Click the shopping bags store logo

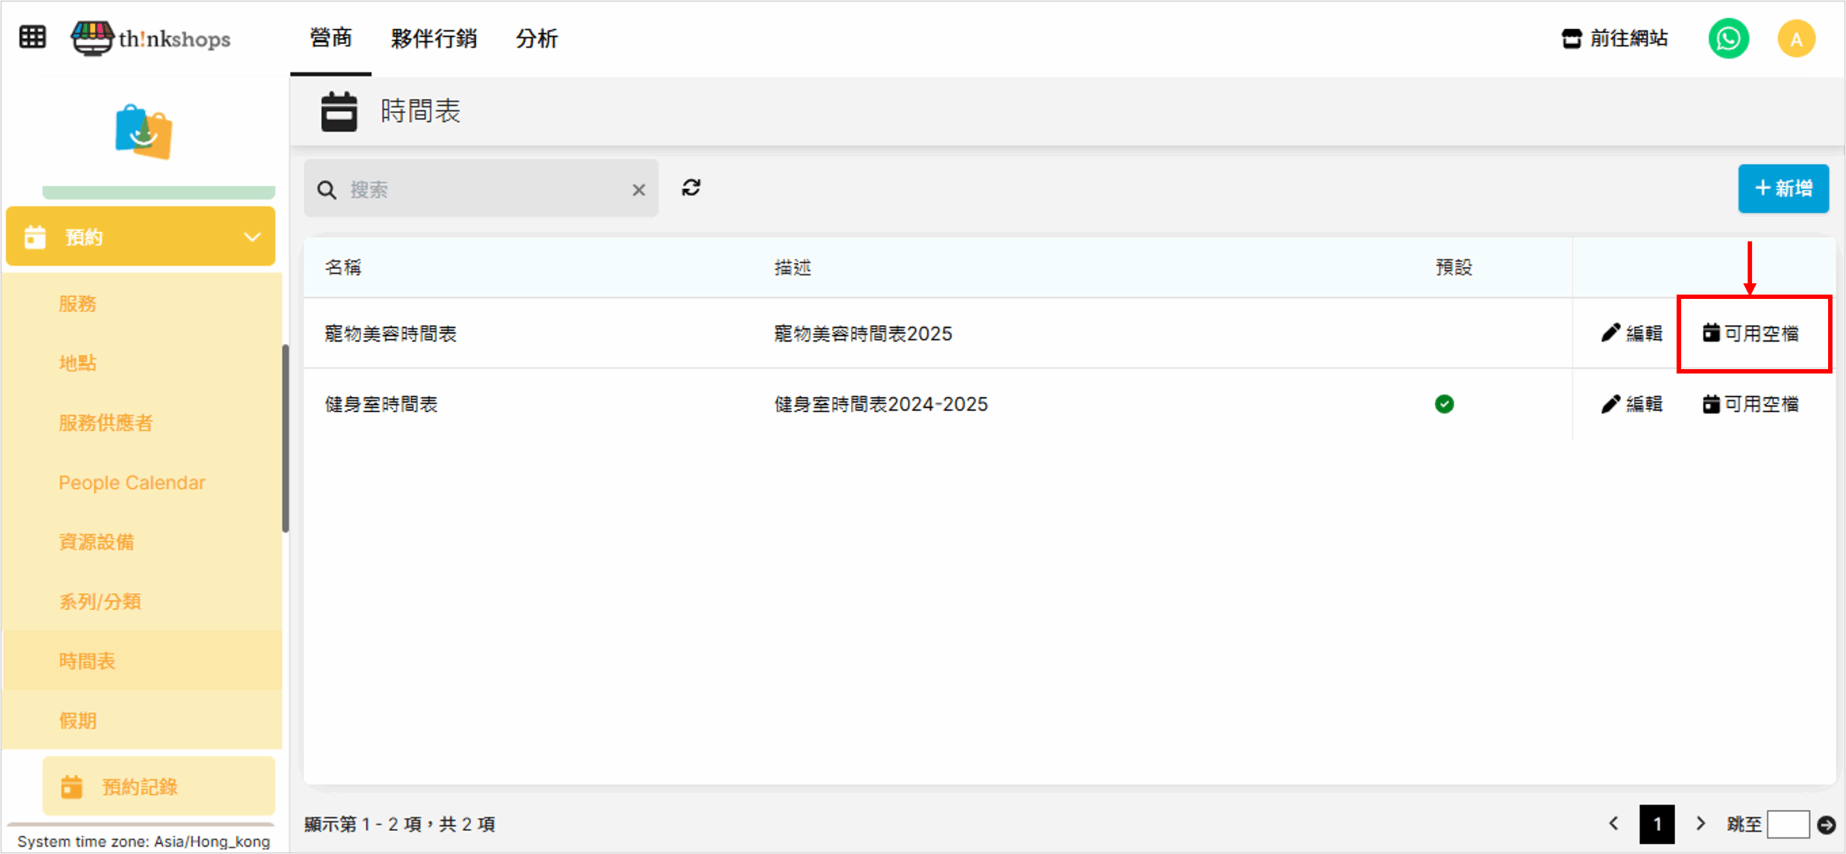(x=143, y=132)
